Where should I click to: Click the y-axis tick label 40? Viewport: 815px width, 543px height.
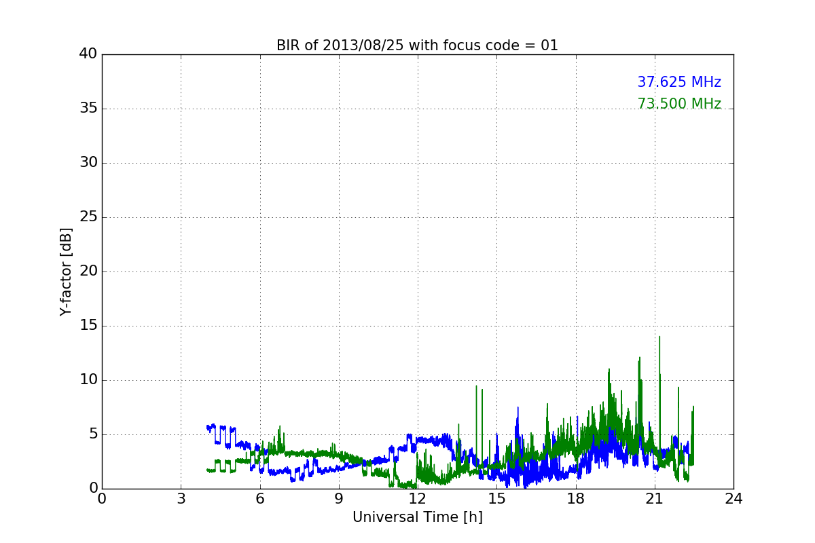point(88,54)
